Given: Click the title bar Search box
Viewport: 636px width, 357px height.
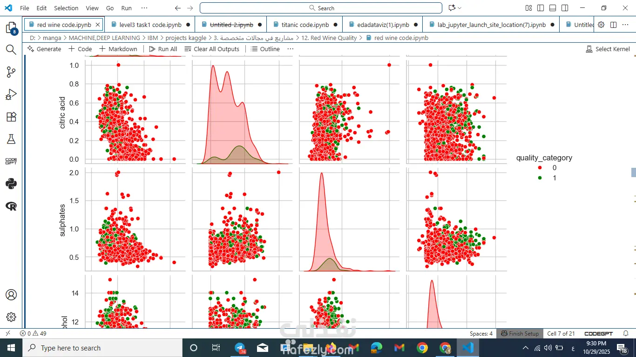Looking at the screenshot, I should (x=321, y=8).
